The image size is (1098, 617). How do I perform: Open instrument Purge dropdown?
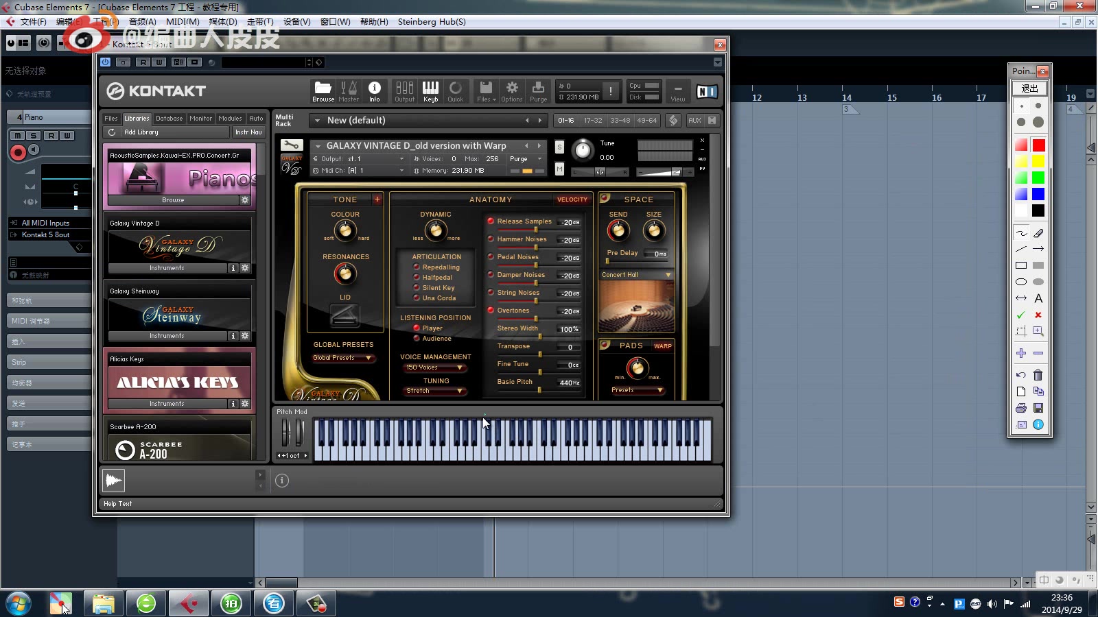(x=526, y=159)
